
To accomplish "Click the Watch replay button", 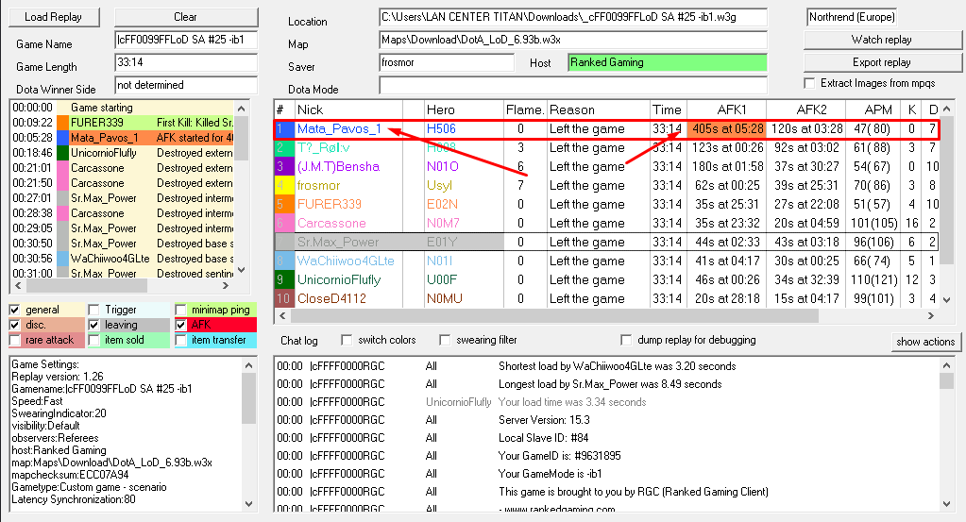I will pyautogui.click(x=882, y=40).
